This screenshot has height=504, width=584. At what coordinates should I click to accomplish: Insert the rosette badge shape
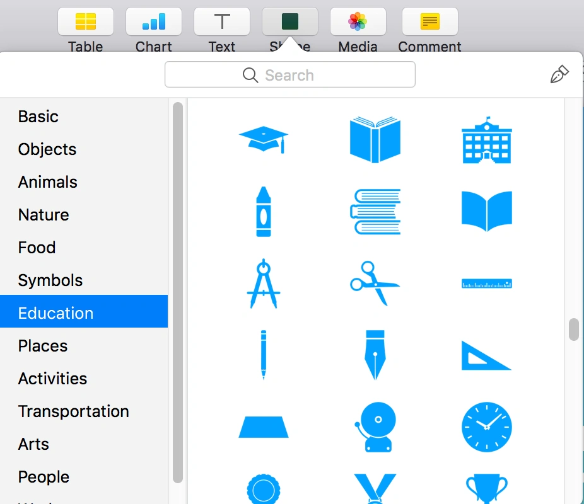pos(264,489)
